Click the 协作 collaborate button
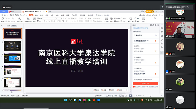This screenshot has height=109, width=196. [149, 15]
